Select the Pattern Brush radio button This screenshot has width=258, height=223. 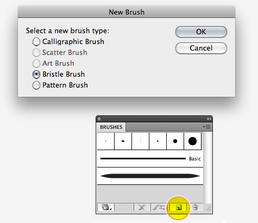36,85
